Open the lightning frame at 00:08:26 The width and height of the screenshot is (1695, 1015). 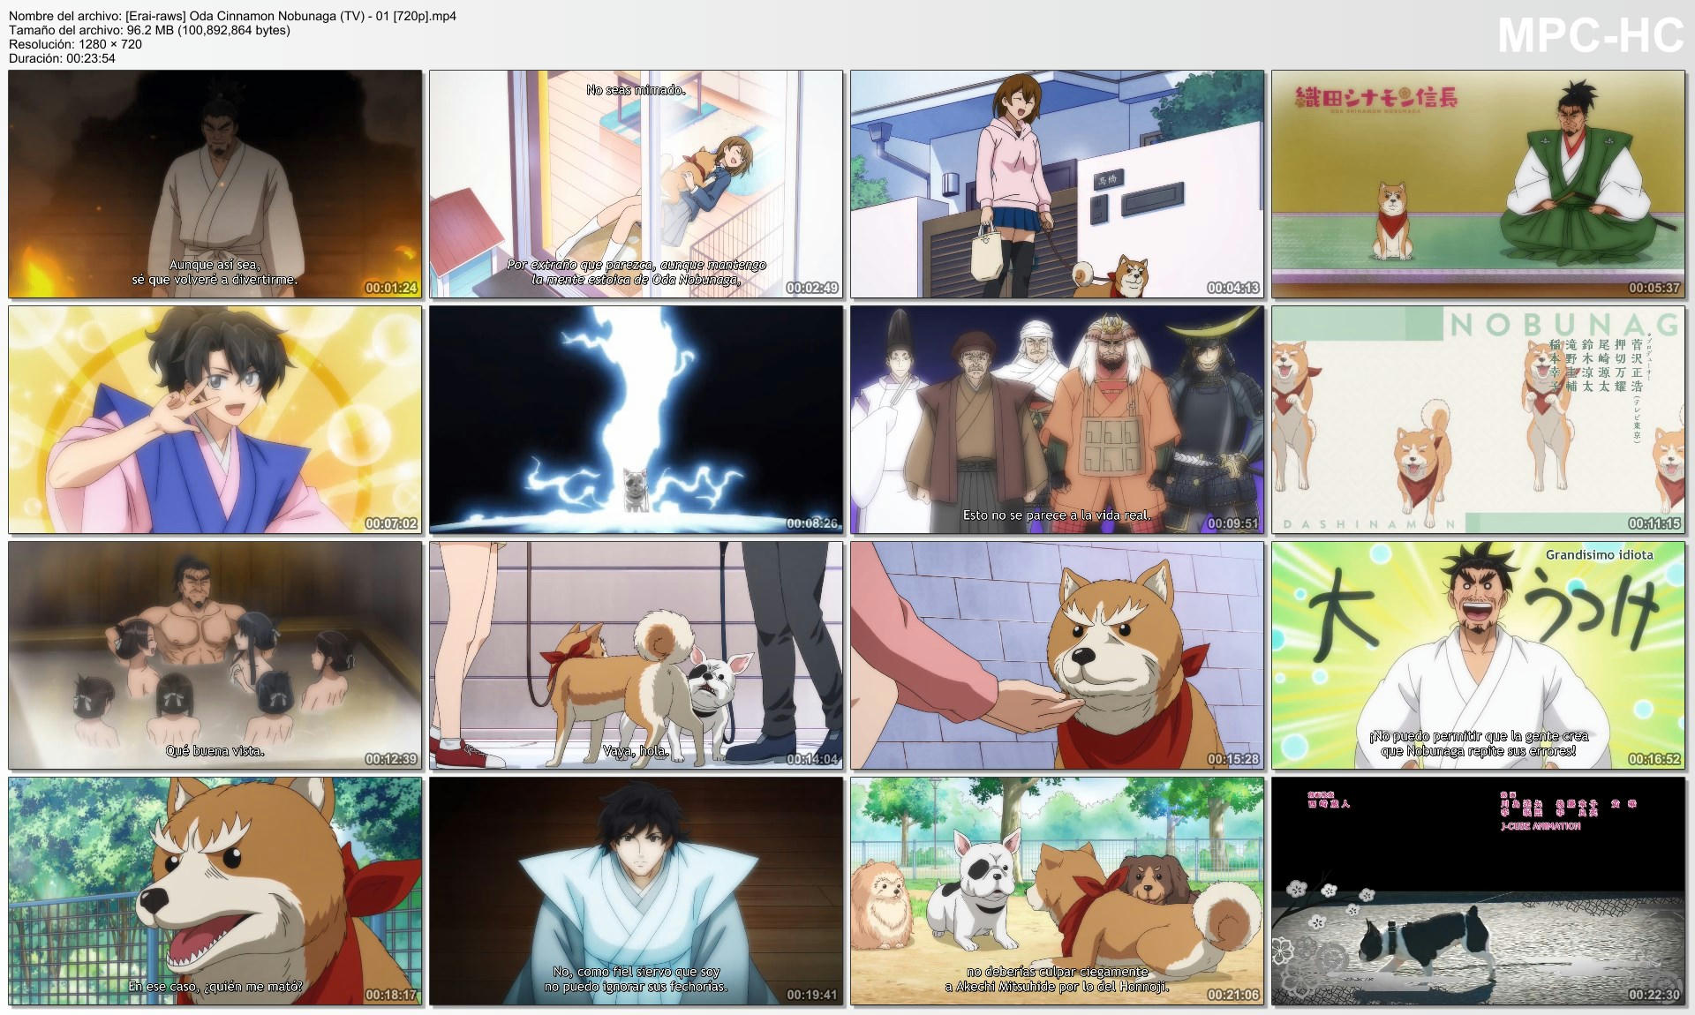(x=637, y=420)
